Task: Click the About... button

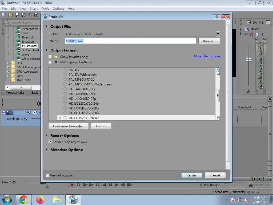Action: coord(101,126)
